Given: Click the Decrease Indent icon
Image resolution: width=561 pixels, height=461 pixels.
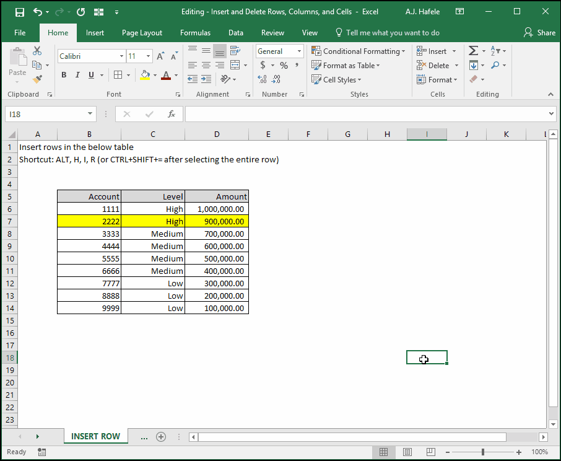Looking at the screenshot, I should (193, 79).
